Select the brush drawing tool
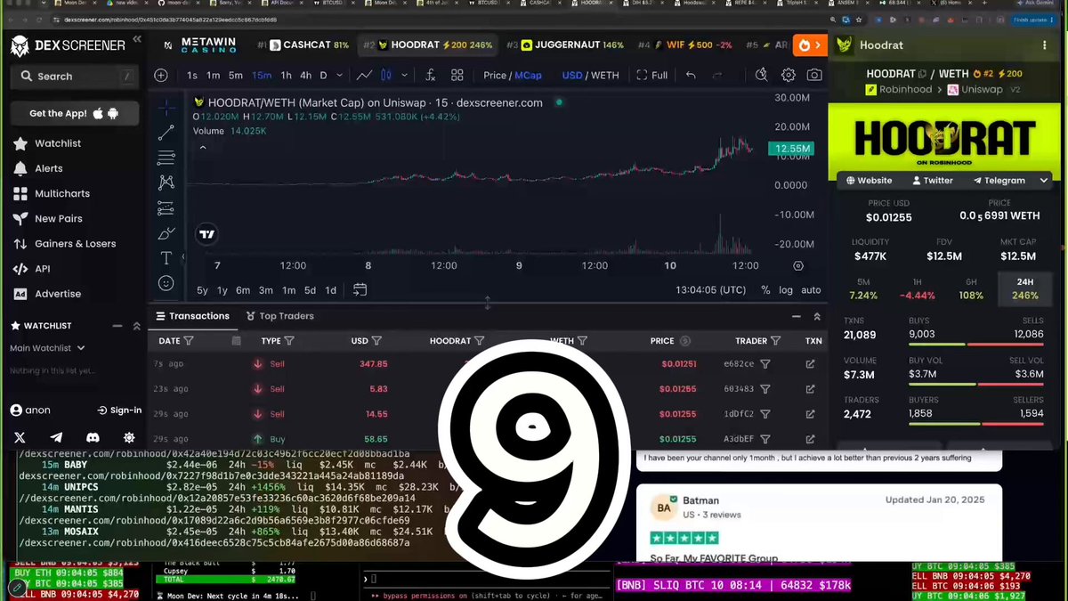Image resolution: width=1068 pixels, height=601 pixels. [166, 233]
